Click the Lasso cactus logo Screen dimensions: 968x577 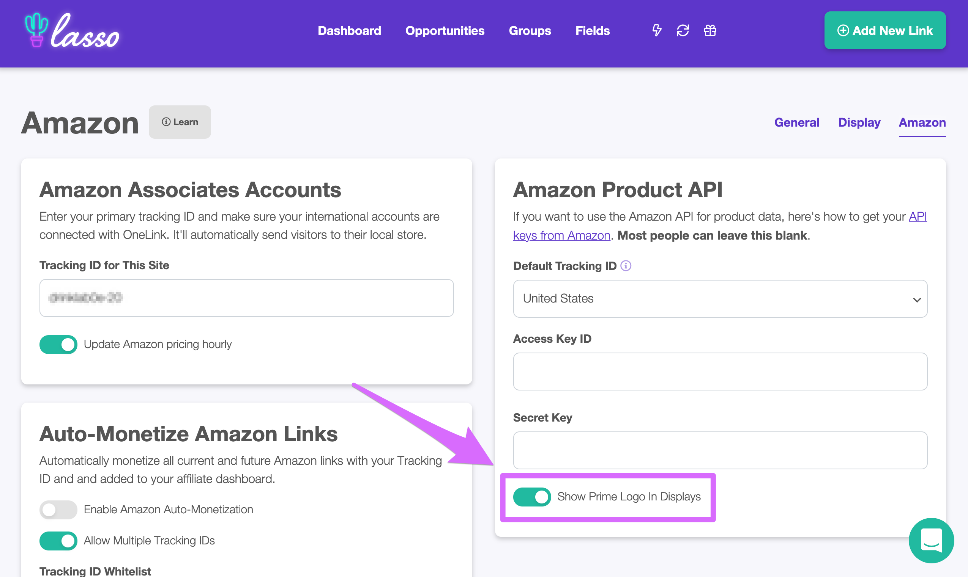tap(72, 30)
